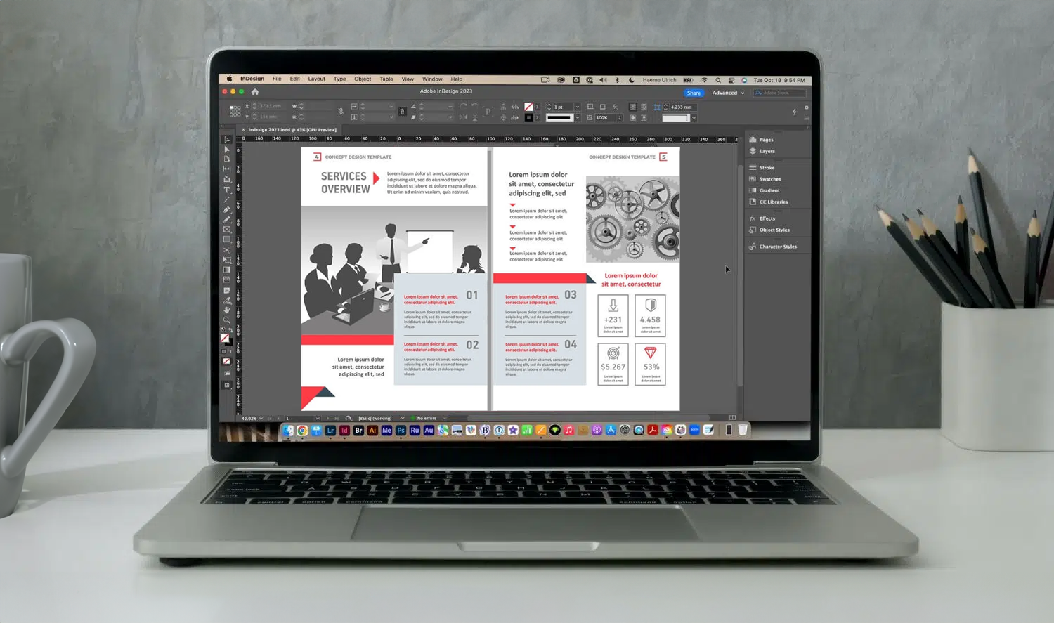The height and width of the screenshot is (623, 1054).
Task: Click the Adobe Stock search field
Action: click(x=780, y=93)
